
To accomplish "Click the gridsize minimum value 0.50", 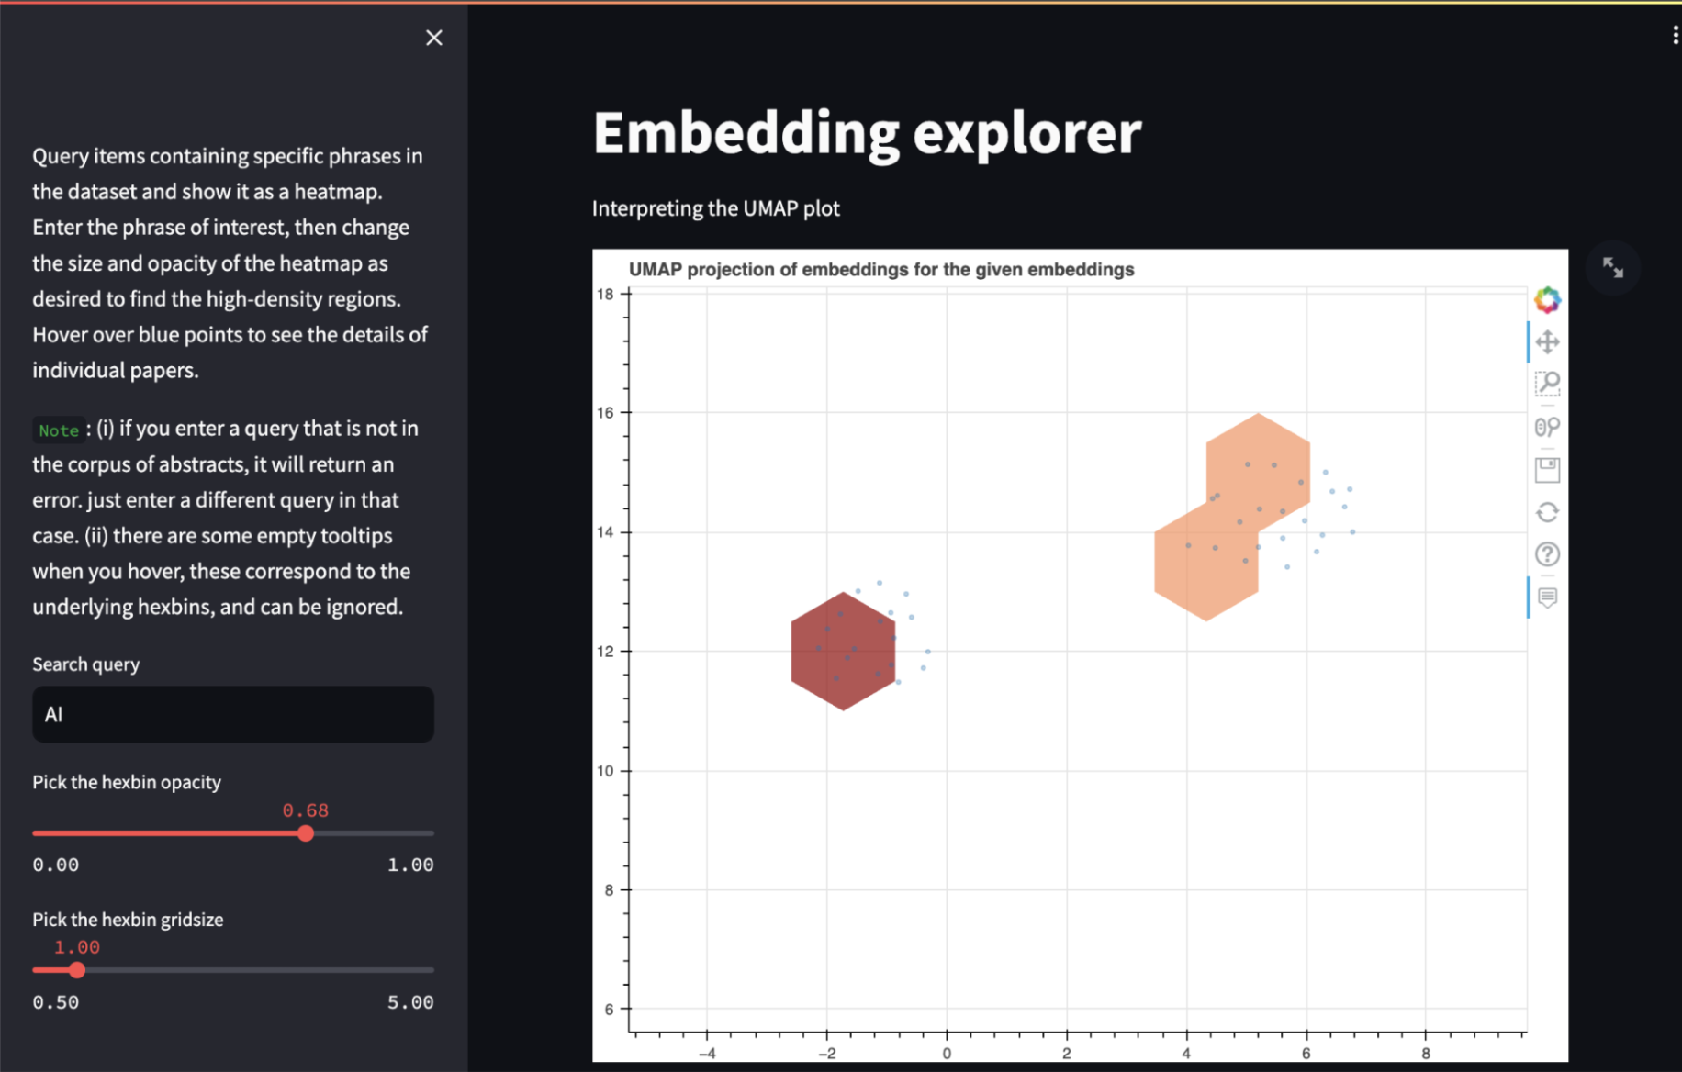I will [x=56, y=1002].
